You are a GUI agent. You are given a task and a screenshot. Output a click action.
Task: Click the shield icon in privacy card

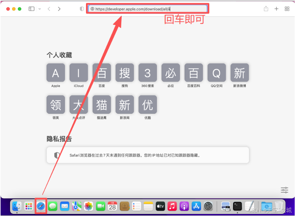[x=57, y=155]
